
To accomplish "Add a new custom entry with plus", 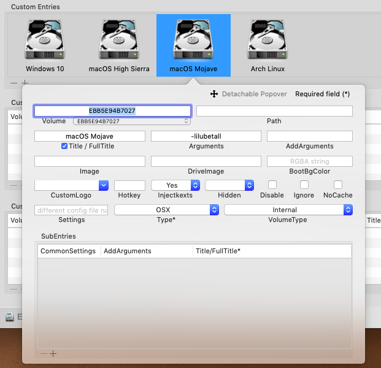I will click(25, 83).
